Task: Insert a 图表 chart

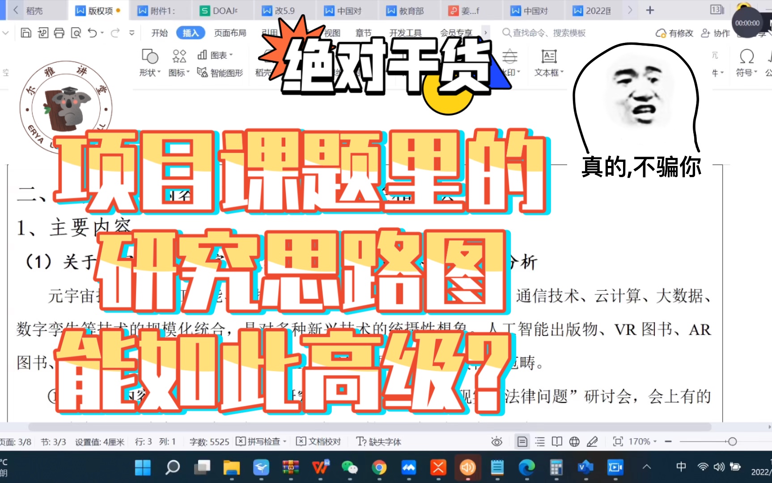Action: click(x=215, y=55)
